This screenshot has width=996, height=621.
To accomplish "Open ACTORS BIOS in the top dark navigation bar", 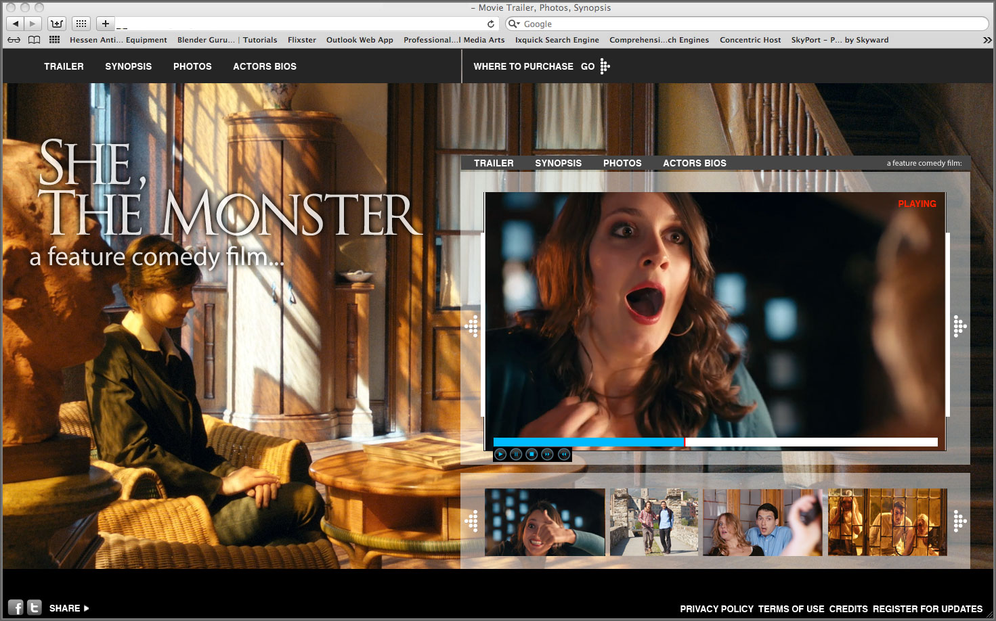I will pyautogui.click(x=265, y=66).
